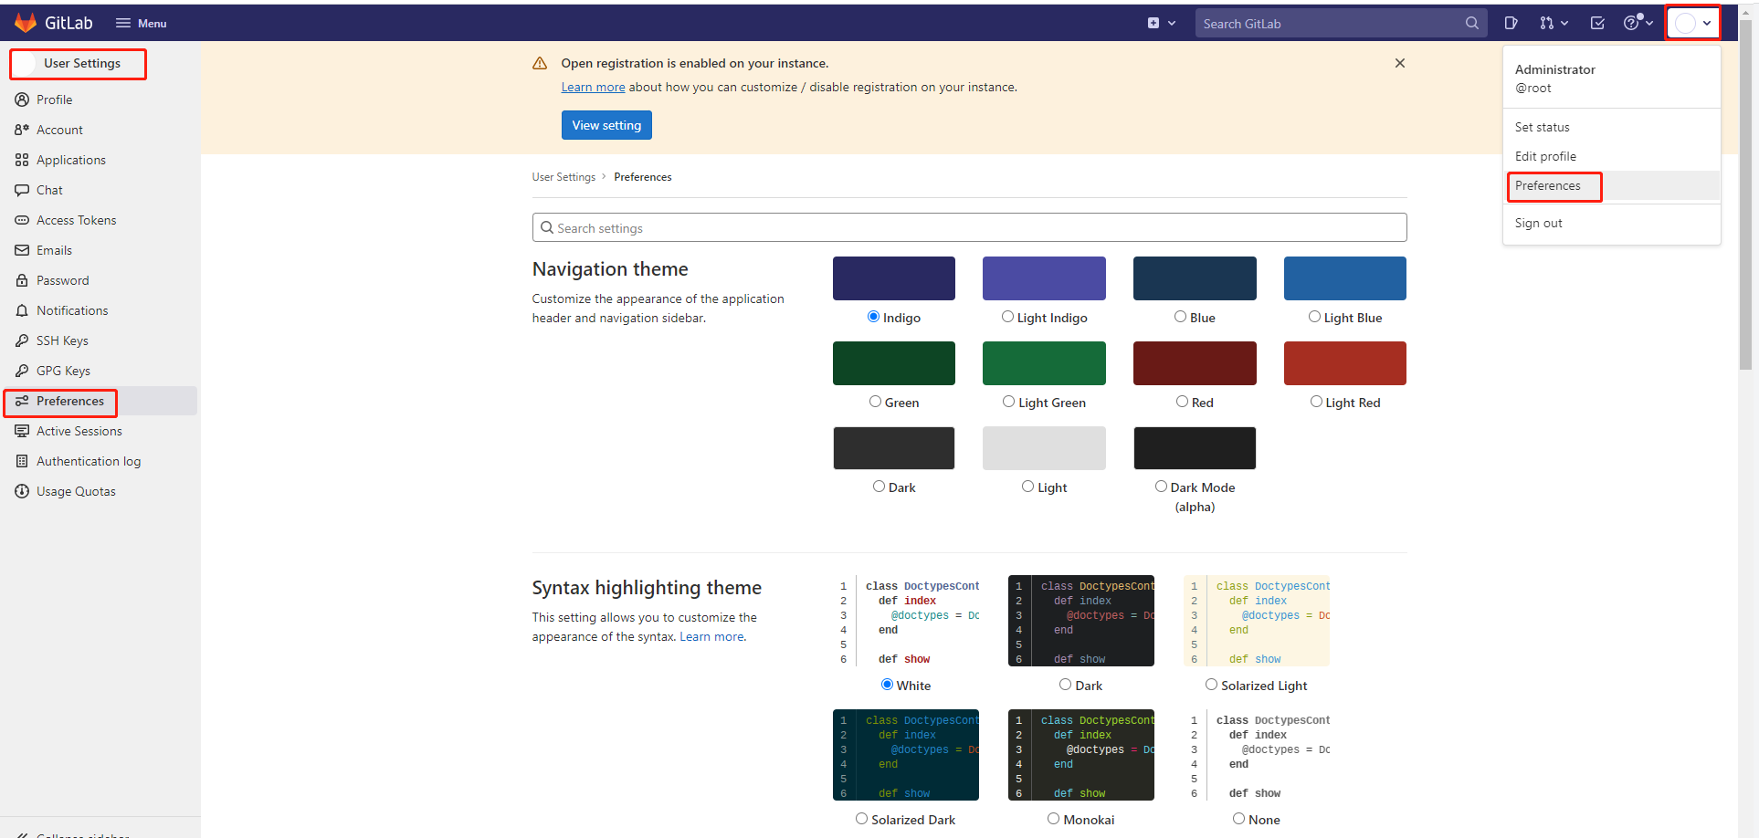Click User Settings breadcrumb link
1759x838 pixels.
564,177
